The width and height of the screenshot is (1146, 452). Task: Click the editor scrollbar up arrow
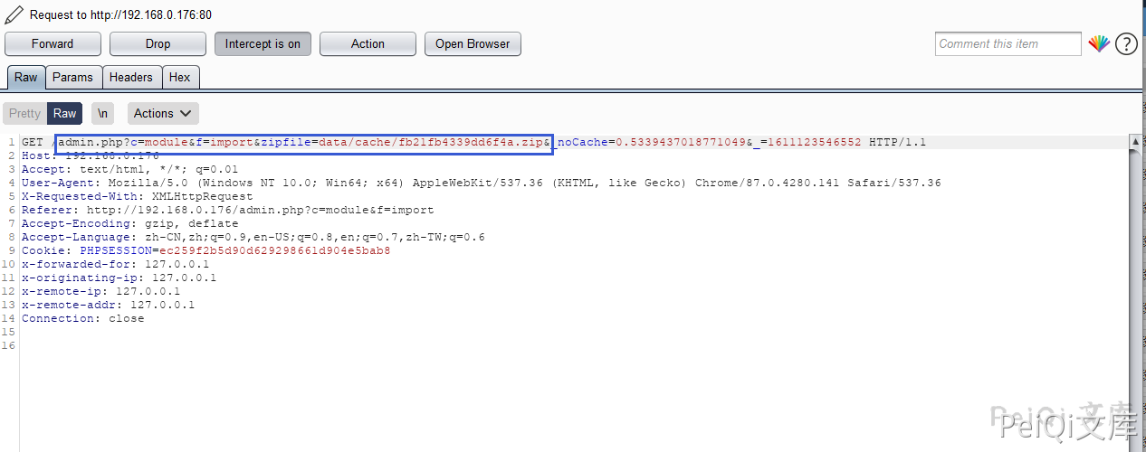point(1135,142)
